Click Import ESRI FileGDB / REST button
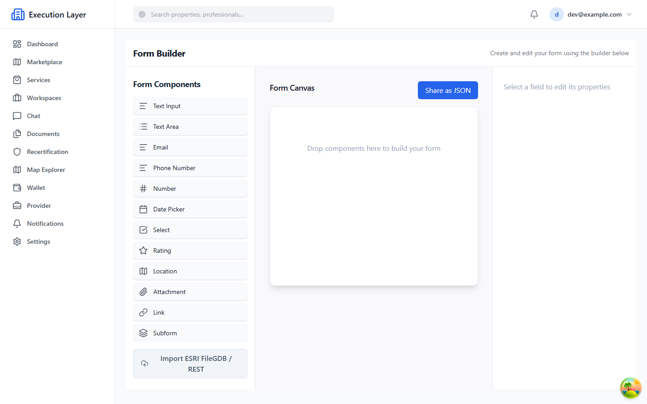The width and height of the screenshot is (647, 404). tap(190, 364)
